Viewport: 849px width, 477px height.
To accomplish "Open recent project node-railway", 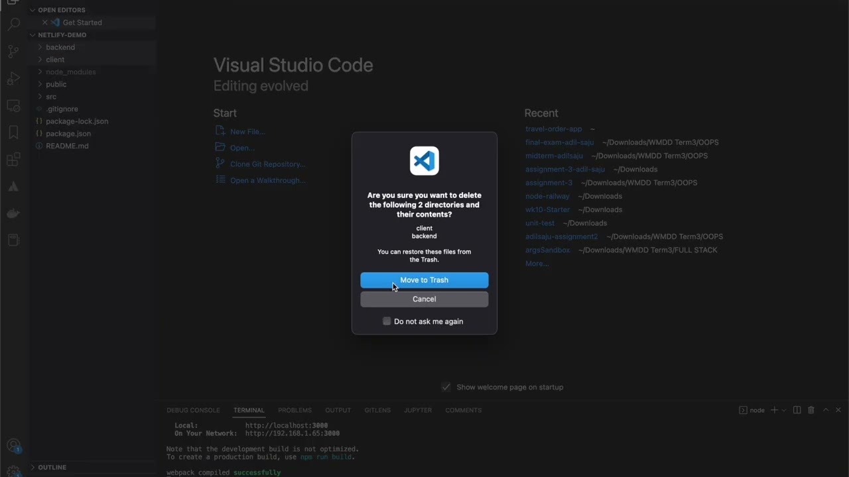I will pos(547,196).
